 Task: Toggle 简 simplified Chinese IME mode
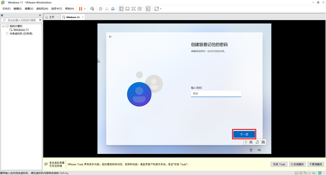(x=263, y=142)
